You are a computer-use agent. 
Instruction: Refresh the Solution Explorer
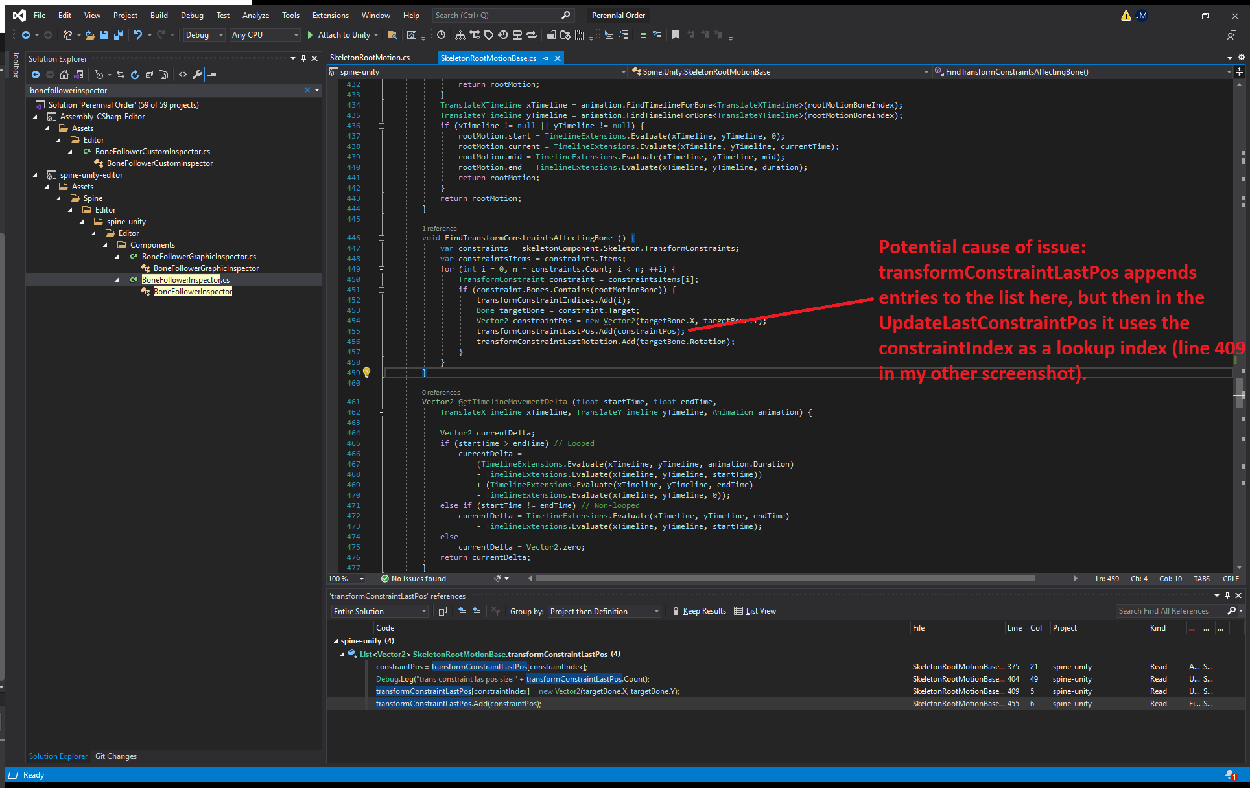135,75
